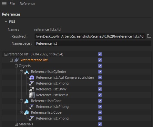Expand the Materials tree node
This screenshot has width=153, height=127.
[16, 124]
